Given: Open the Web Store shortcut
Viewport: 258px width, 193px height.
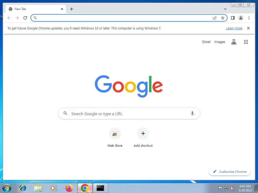Looking at the screenshot, I should 115,137.
